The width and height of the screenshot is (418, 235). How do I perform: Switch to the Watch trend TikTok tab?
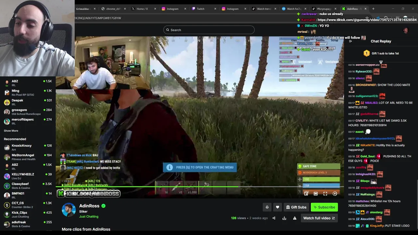tap(264, 9)
